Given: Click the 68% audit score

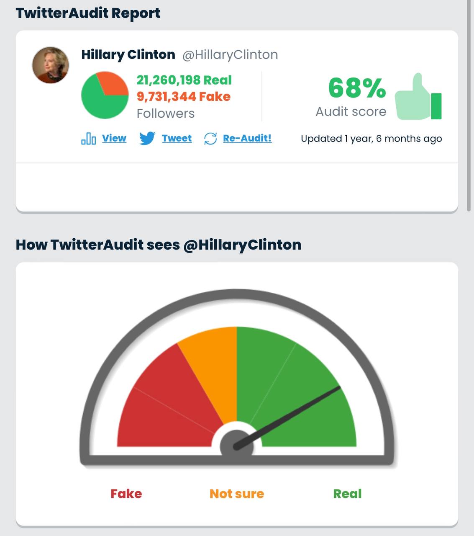Looking at the screenshot, I should coord(357,88).
